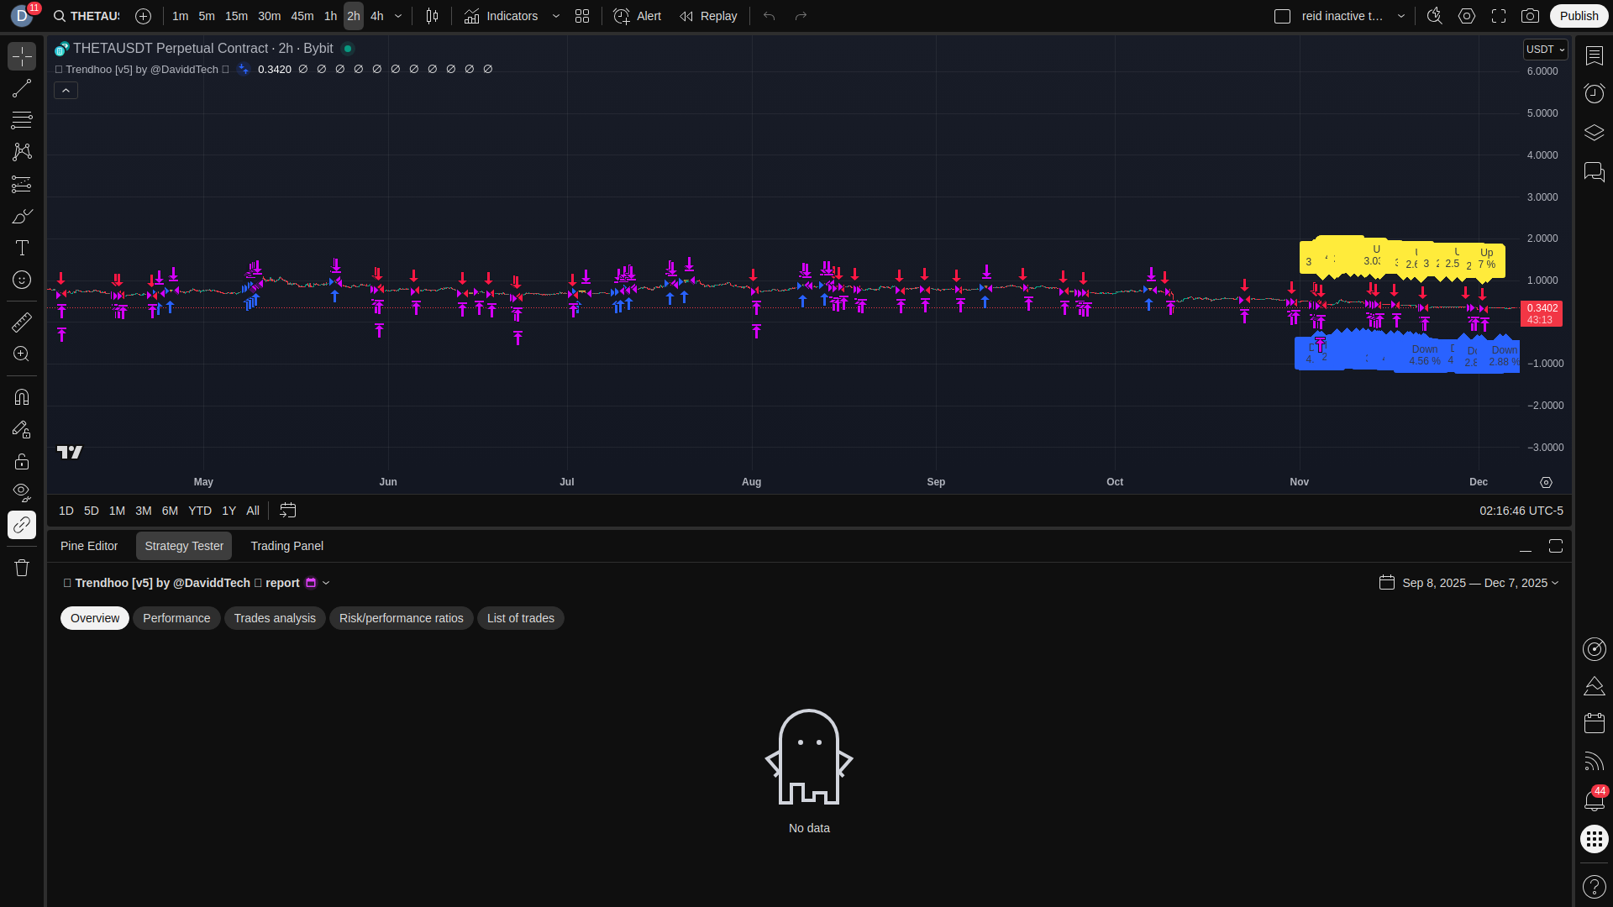Click the Publish button
1613x907 pixels.
pos(1579,16)
